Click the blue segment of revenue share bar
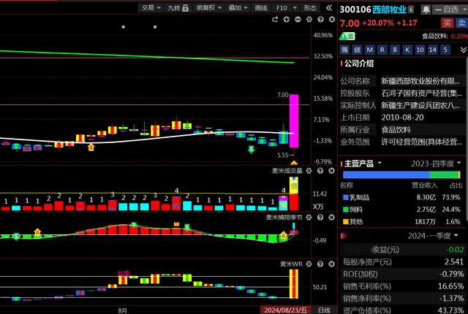Image resolution: width=468 pixels, height=314 pixels. point(386,175)
